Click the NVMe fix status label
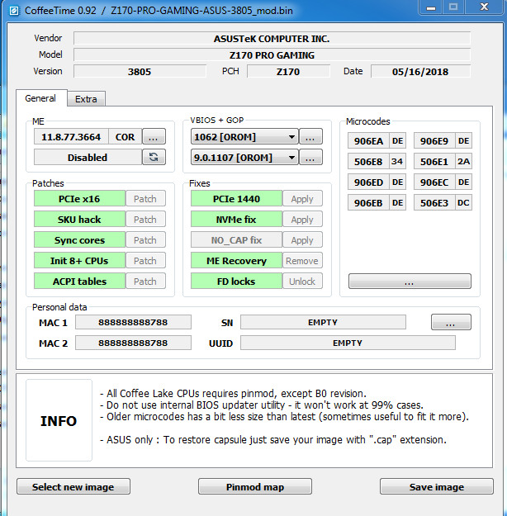The image size is (507, 516). pyautogui.click(x=236, y=219)
